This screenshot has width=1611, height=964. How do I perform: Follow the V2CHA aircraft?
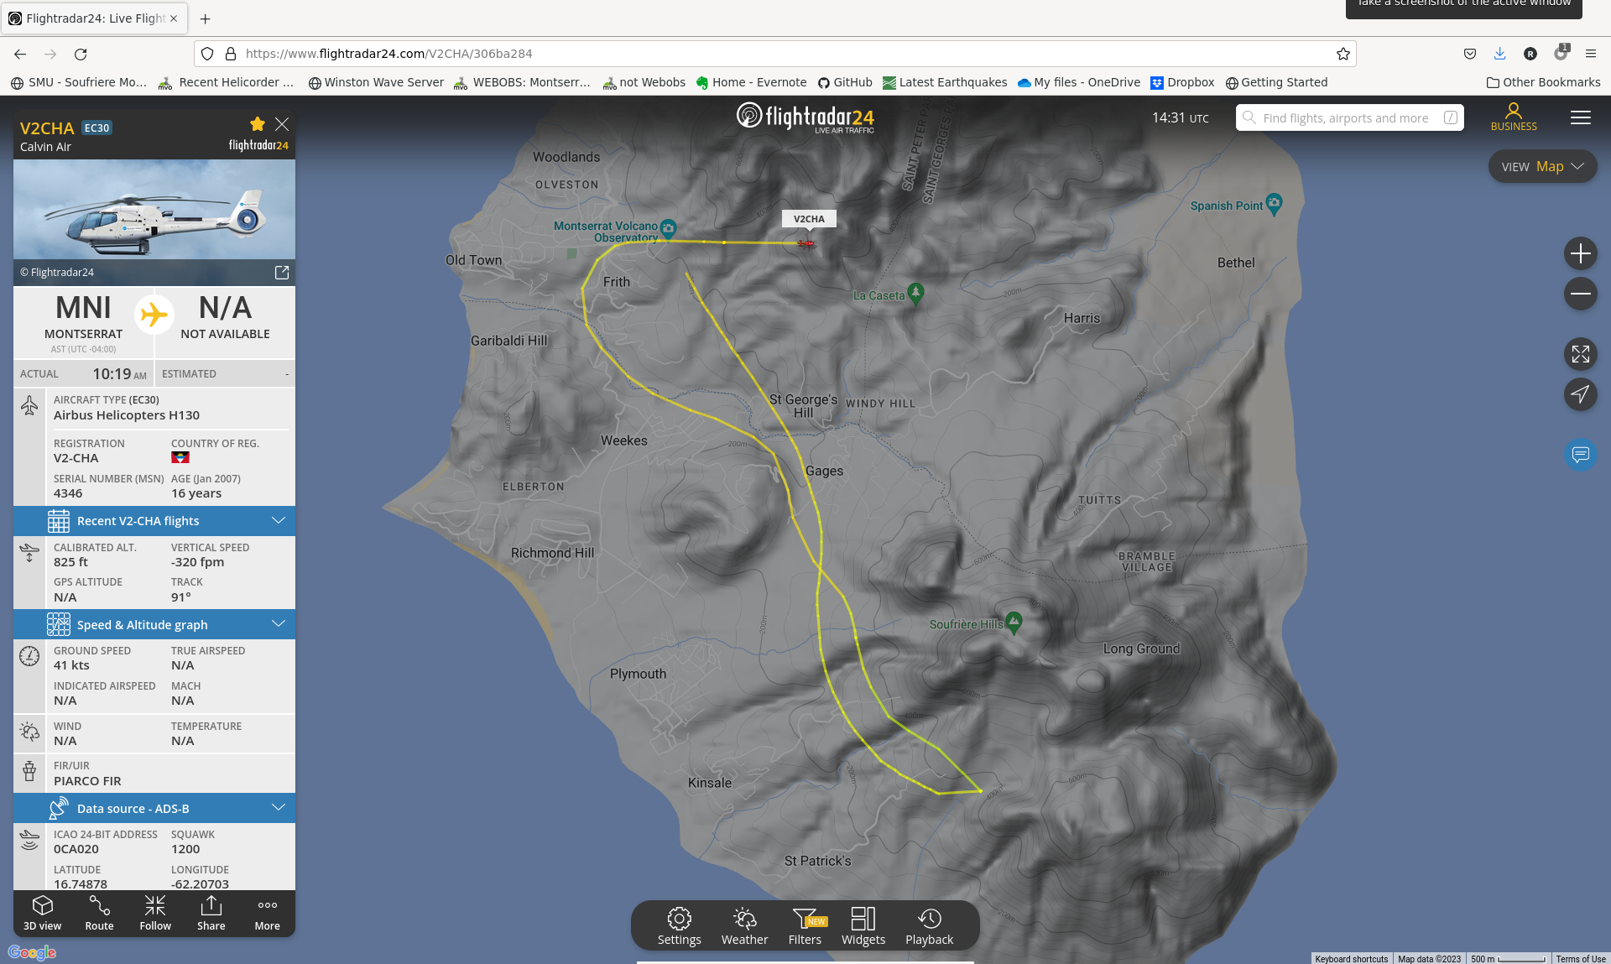tap(155, 913)
